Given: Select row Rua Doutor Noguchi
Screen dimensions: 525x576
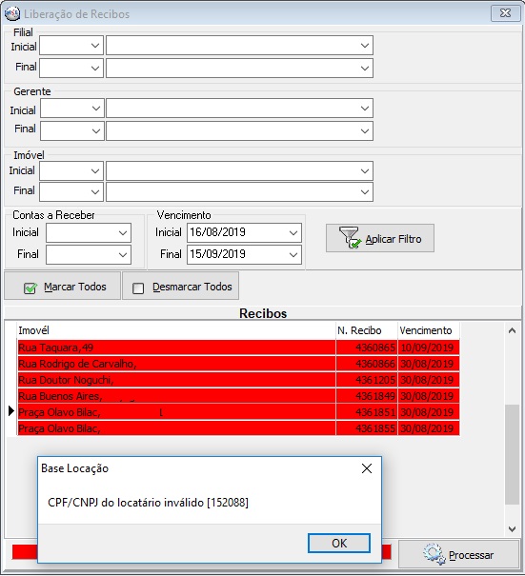Looking at the screenshot, I should (x=238, y=380).
